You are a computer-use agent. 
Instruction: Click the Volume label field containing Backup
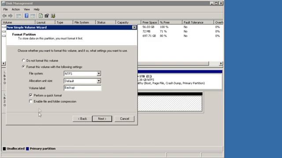(x=82, y=88)
